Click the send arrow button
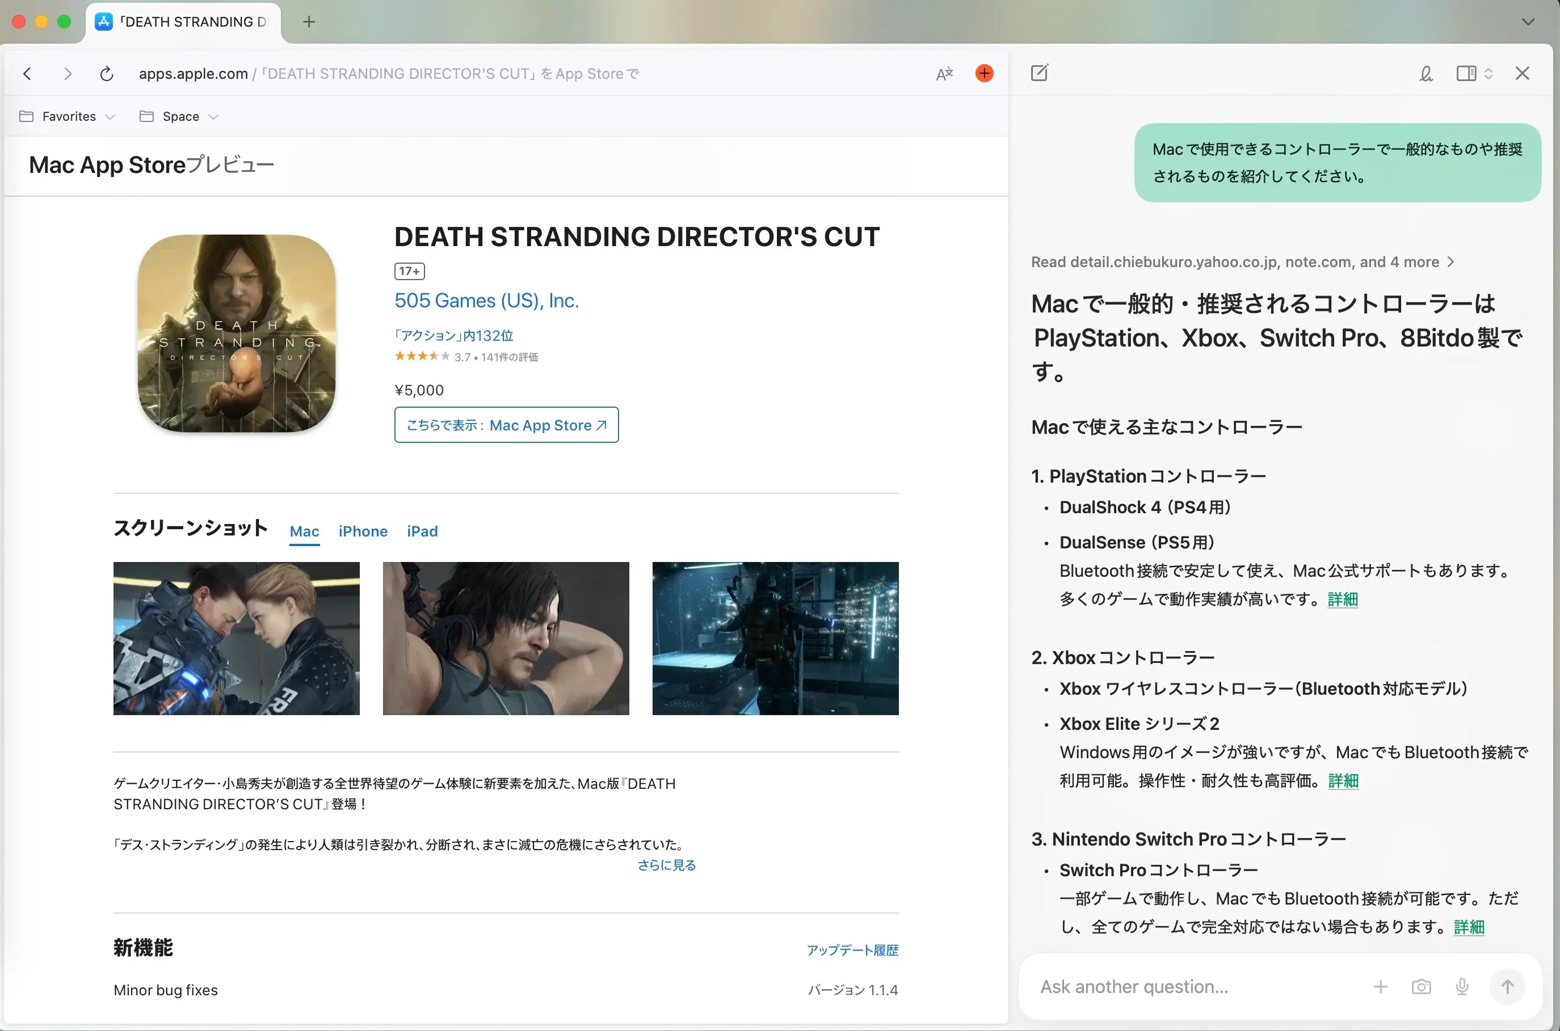This screenshot has height=1031, width=1560. tap(1507, 986)
